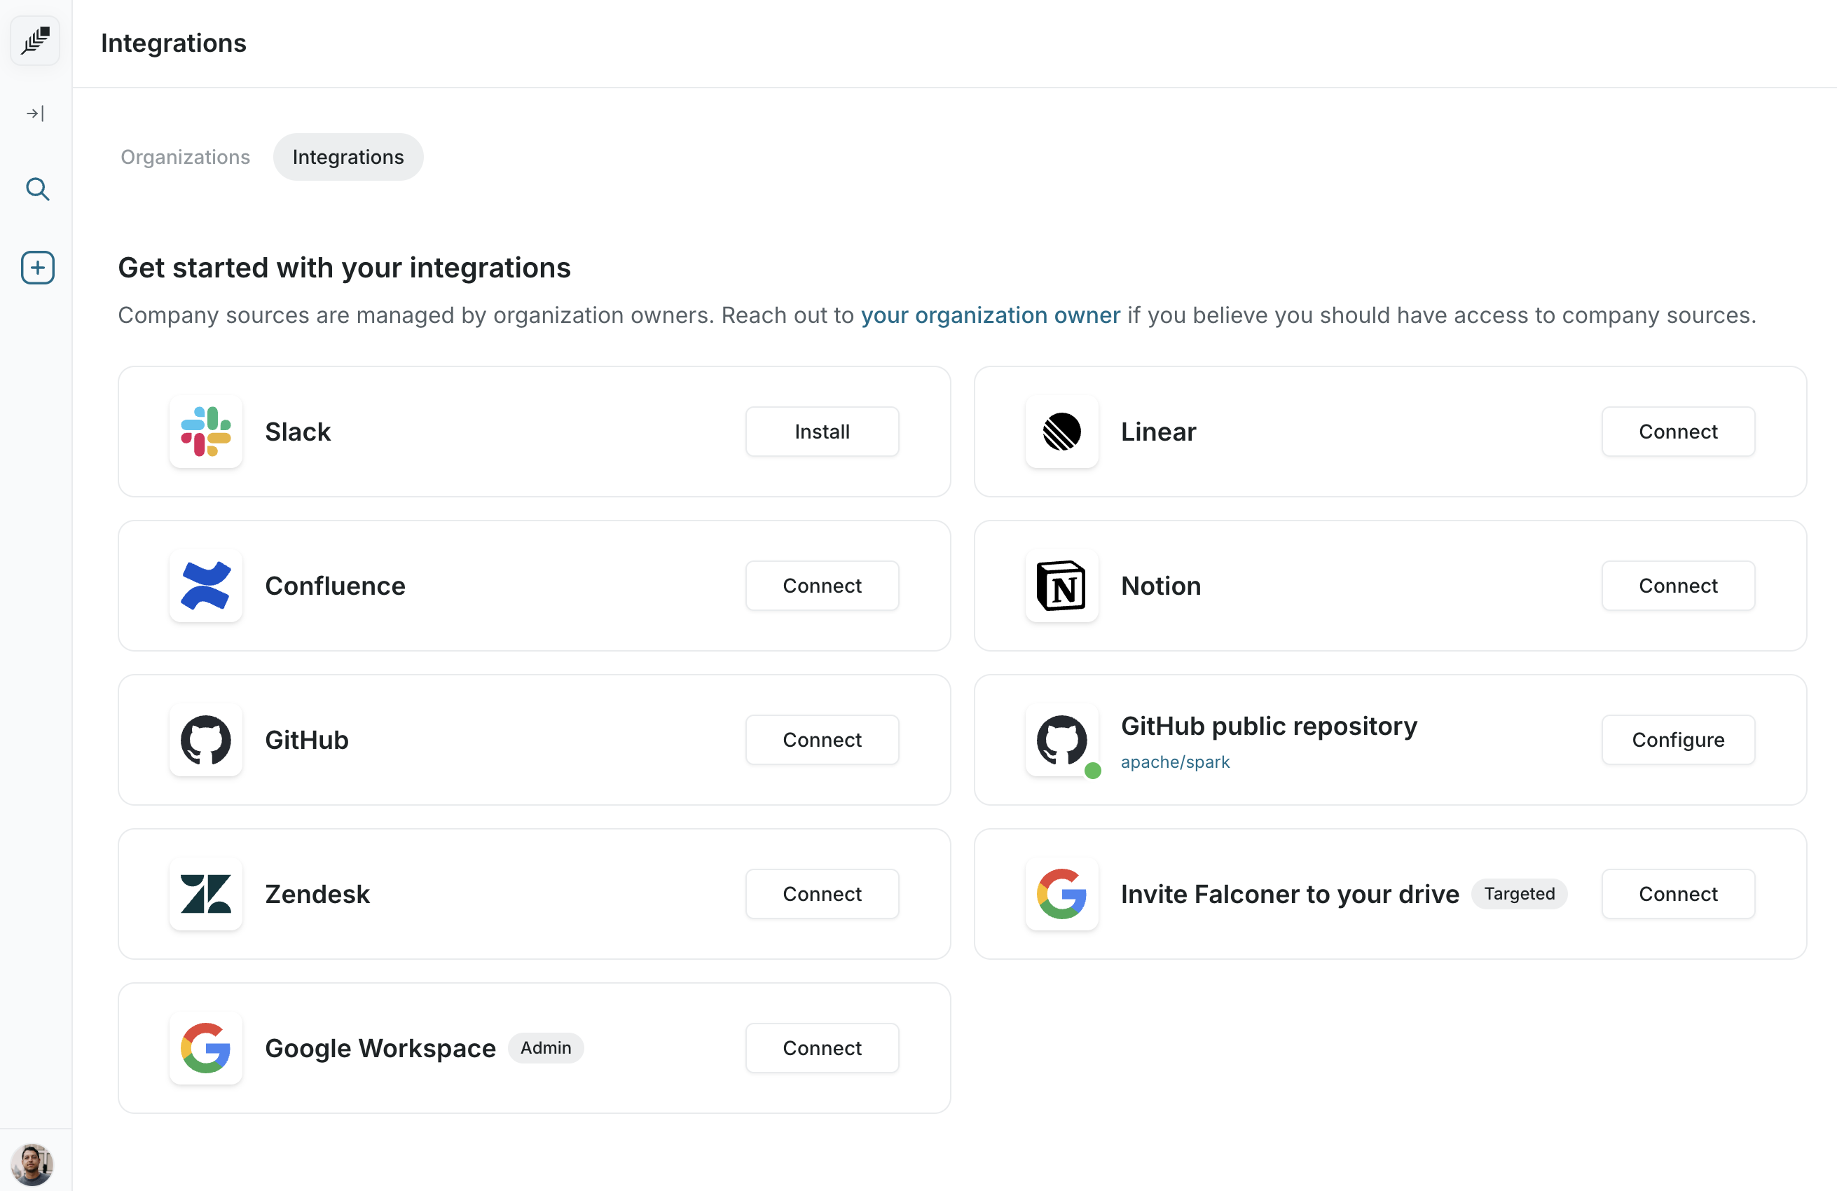Install the Slack integration
Image resolution: width=1837 pixels, height=1191 pixels.
point(822,432)
